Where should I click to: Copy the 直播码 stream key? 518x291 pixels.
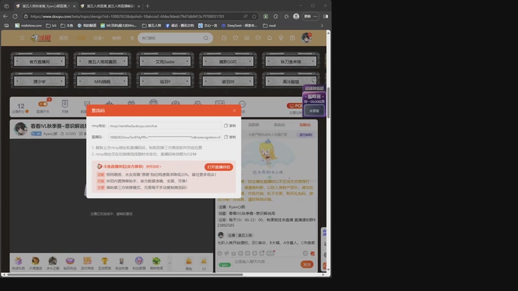pyautogui.click(x=230, y=137)
